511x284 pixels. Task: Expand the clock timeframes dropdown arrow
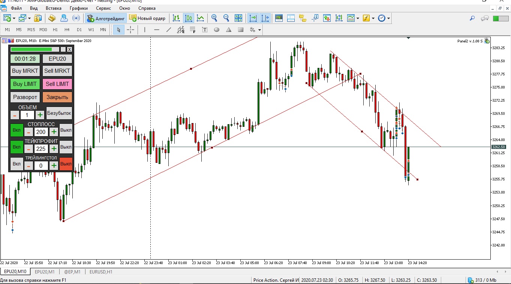coord(388,18)
